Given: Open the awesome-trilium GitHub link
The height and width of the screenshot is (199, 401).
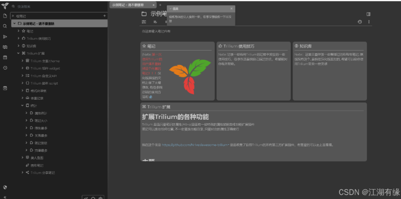Looking at the screenshot, I should pos(195,145).
